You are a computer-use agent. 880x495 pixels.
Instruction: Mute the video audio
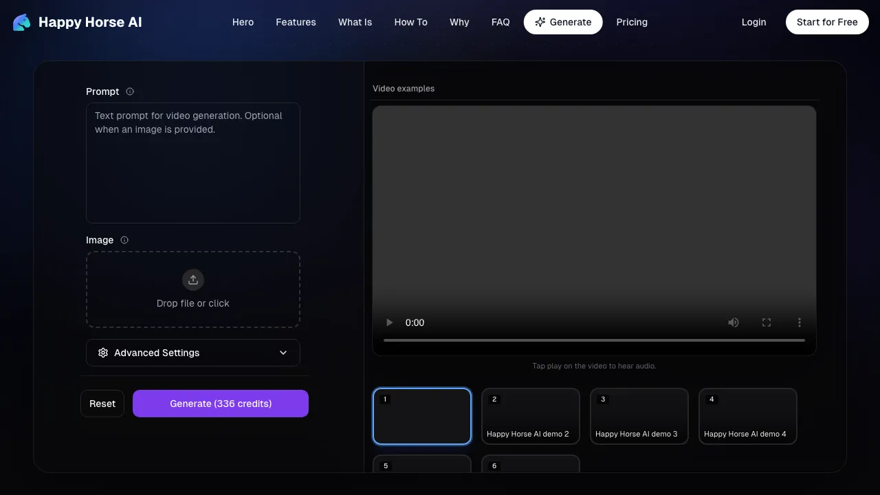(734, 322)
